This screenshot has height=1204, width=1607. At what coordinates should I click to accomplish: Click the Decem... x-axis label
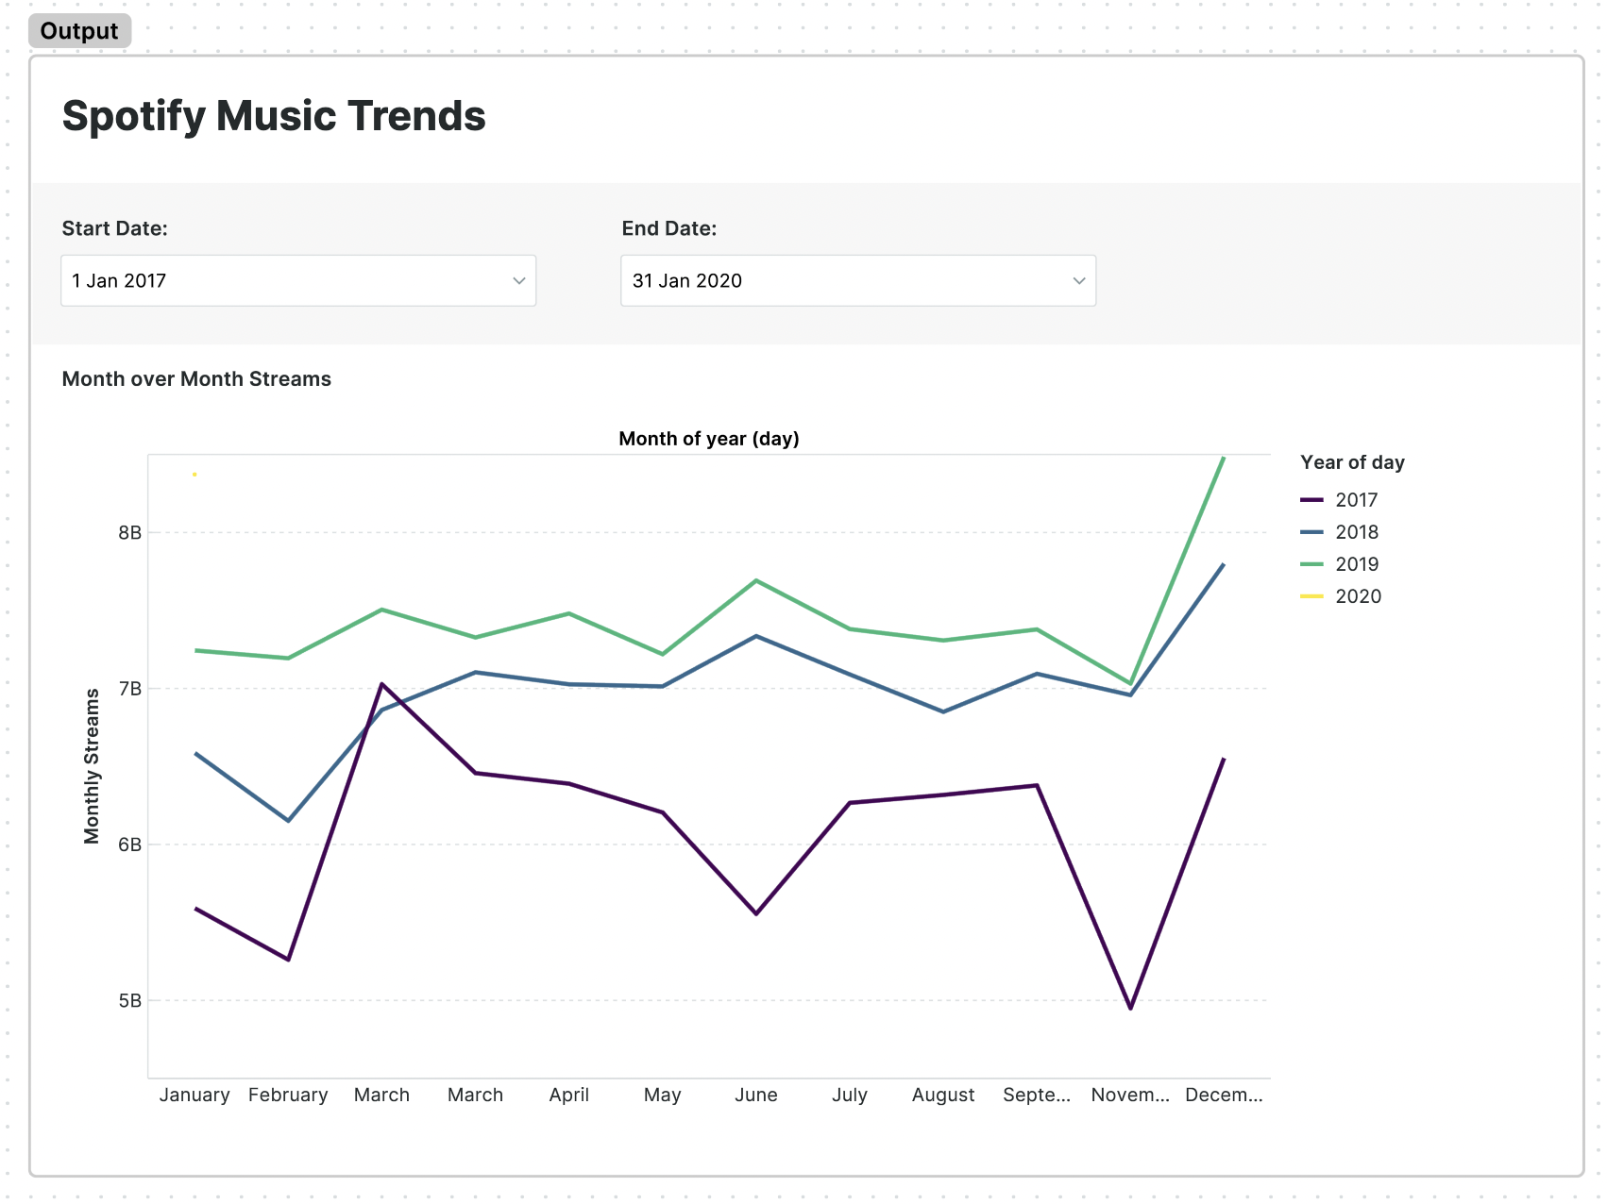click(x=1224, y=1095)
